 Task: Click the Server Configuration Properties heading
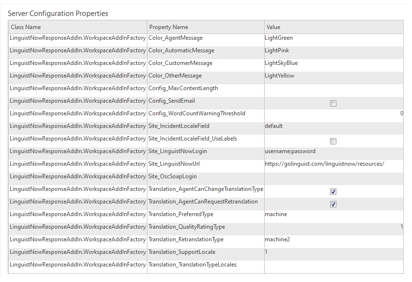click(x=58, y=14)
